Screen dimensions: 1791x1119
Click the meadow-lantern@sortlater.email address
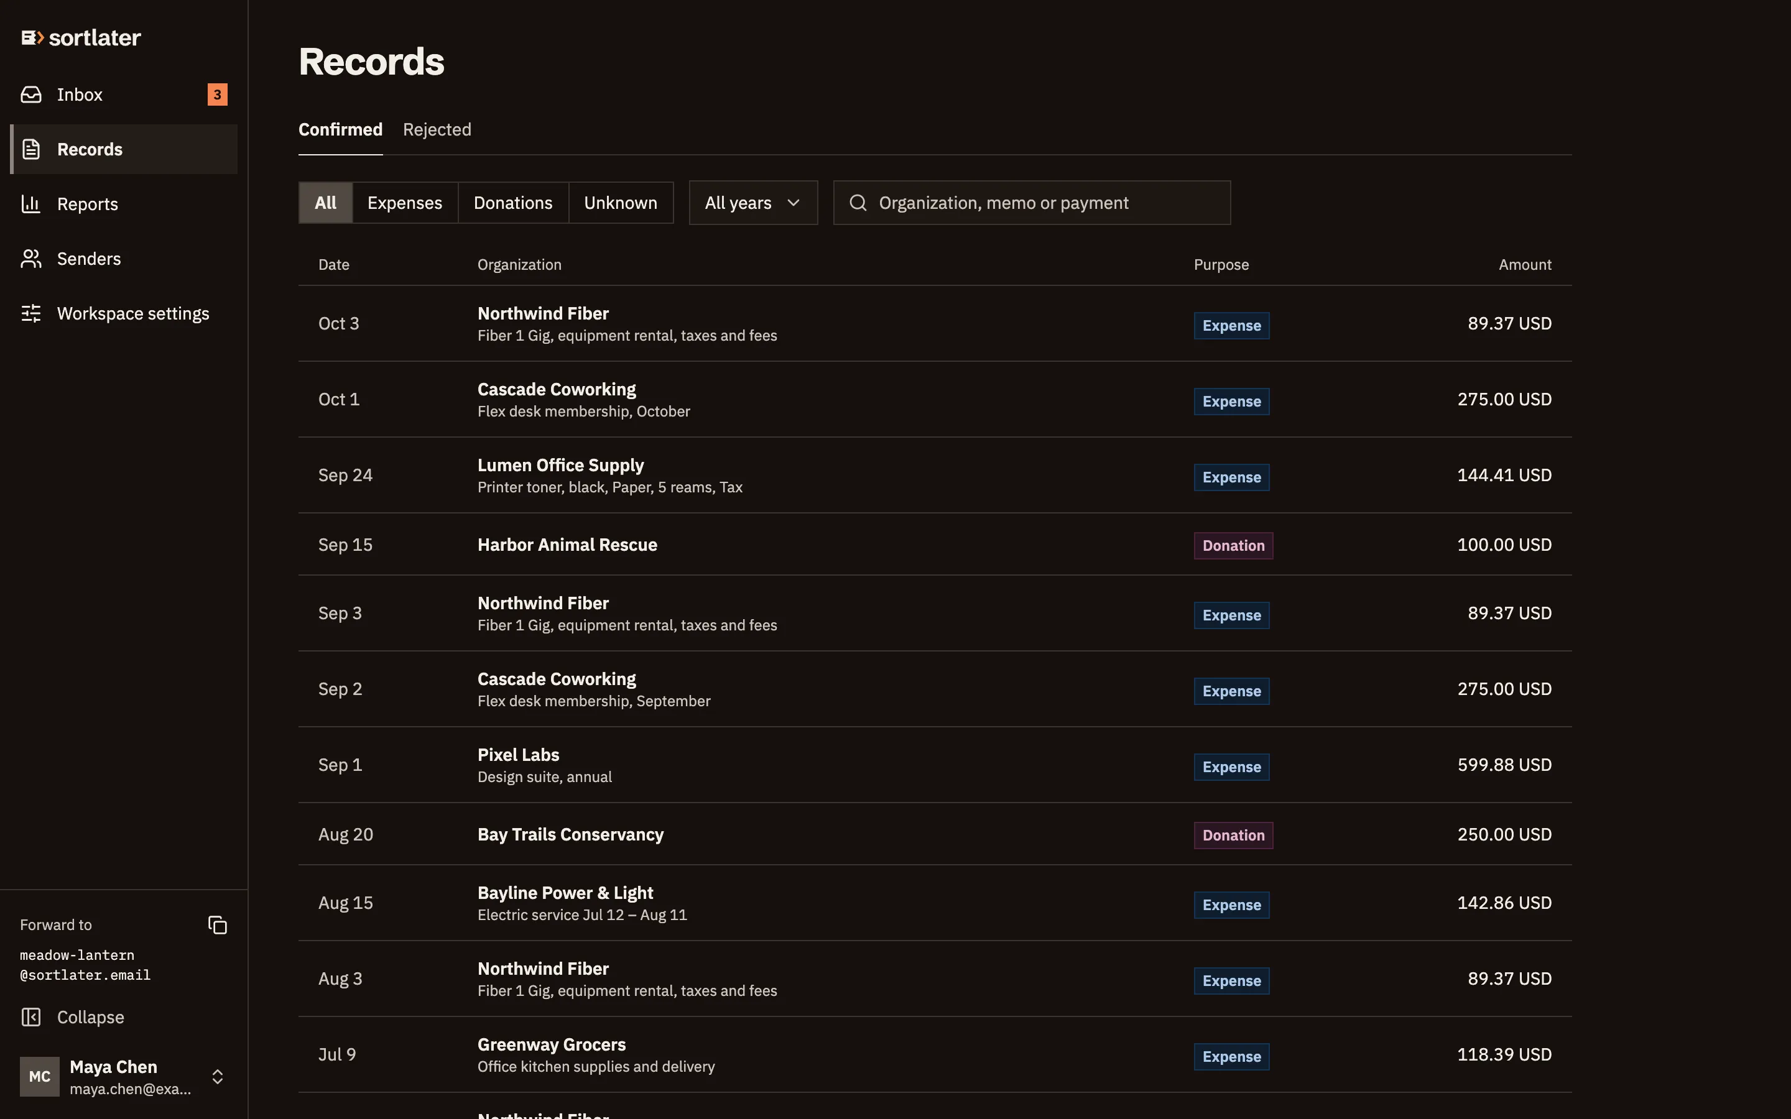tap(85, 965)
